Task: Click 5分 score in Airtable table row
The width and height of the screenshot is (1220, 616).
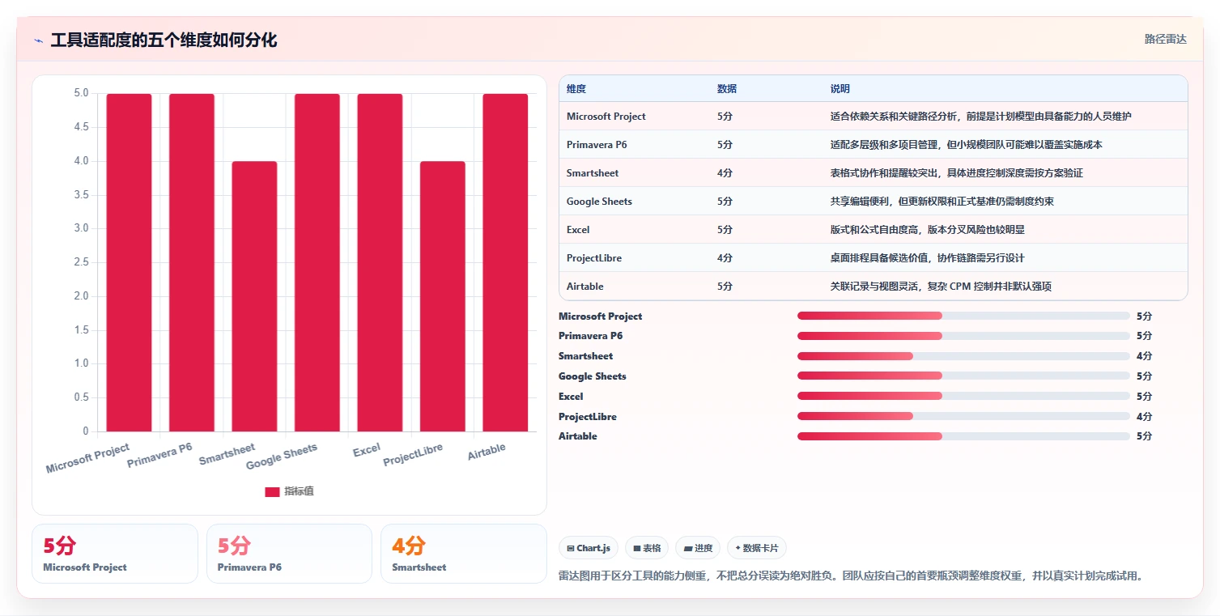Action: point(725,287)
